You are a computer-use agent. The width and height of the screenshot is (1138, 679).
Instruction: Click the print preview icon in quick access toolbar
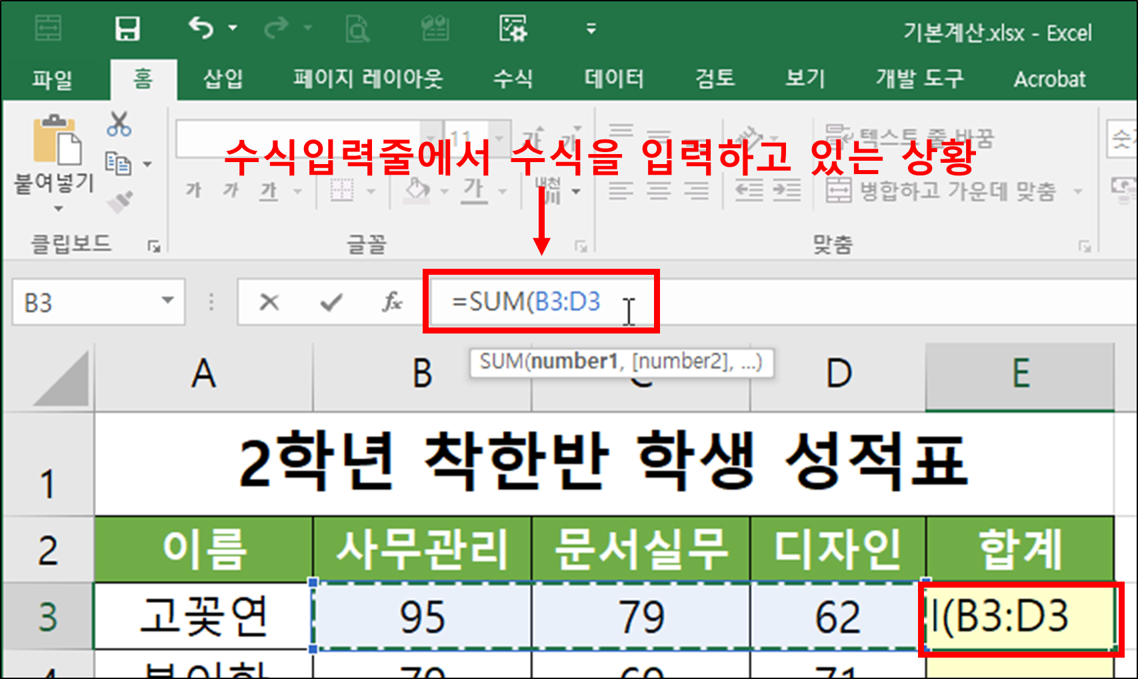(358, 29)
